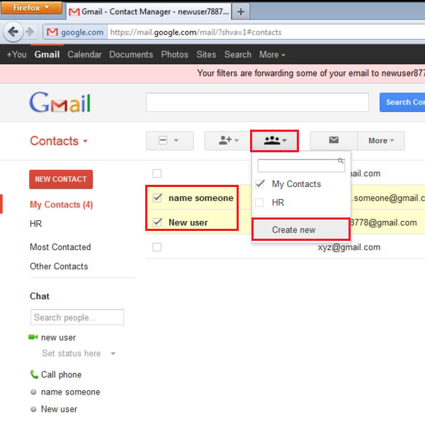Open the Groups icon dropdown

click(274, 141)
